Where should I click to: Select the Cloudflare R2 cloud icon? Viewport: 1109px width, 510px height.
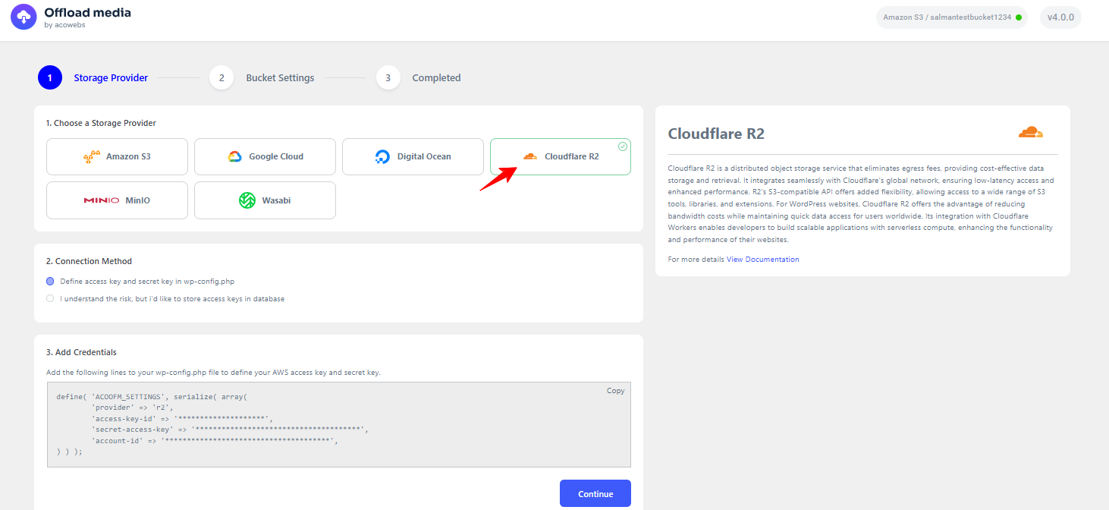[x=530, y=156]
